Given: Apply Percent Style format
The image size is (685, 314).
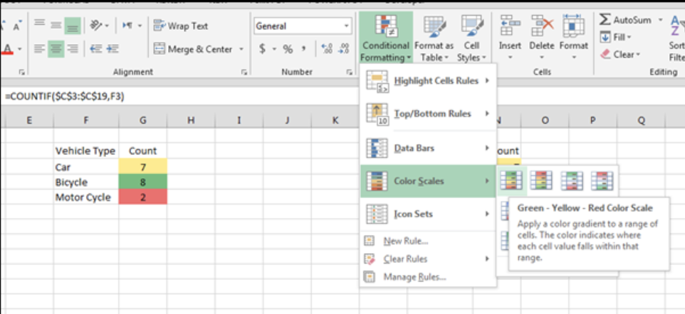Looking at the screenshot, I should pyautogui.click(x=288, y=49).
